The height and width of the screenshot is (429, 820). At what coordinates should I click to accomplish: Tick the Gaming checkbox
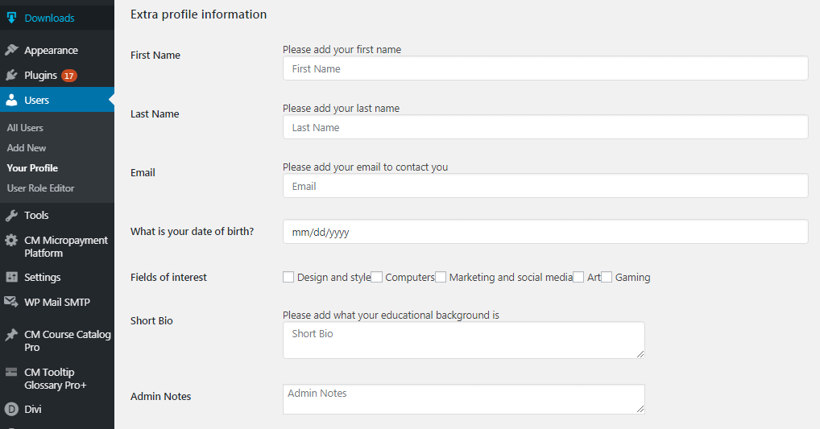pyautogui.click(x=607, y=277)
